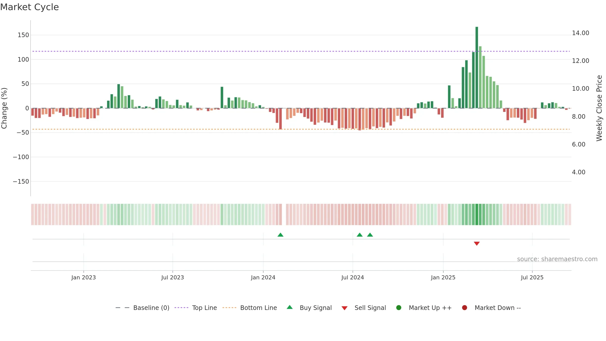Click the Weekly Close Price axis title
Viewport: 606px width, 341px height.
599,108
